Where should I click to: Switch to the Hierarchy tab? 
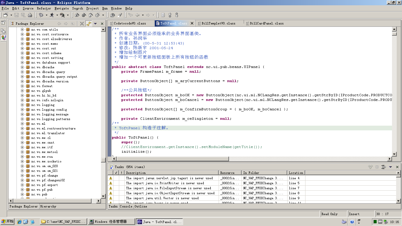click(x=48, y=207)
